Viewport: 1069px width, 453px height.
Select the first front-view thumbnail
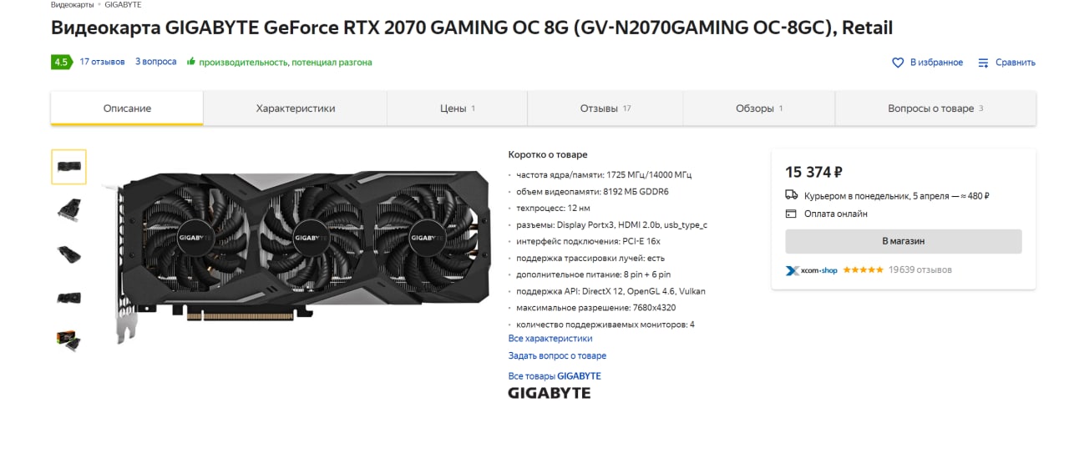(x=68, y=167)
